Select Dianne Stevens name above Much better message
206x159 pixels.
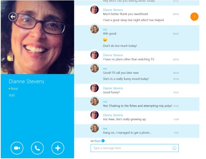click(113, 10)
